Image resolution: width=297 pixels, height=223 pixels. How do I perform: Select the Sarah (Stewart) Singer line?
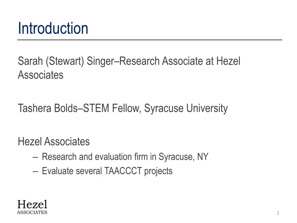click(x=129, y=68)
